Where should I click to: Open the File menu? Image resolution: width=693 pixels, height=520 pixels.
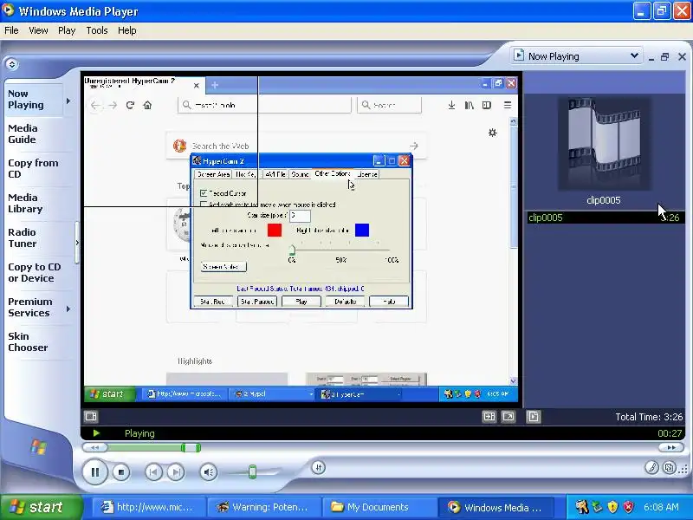pos(11,30)
